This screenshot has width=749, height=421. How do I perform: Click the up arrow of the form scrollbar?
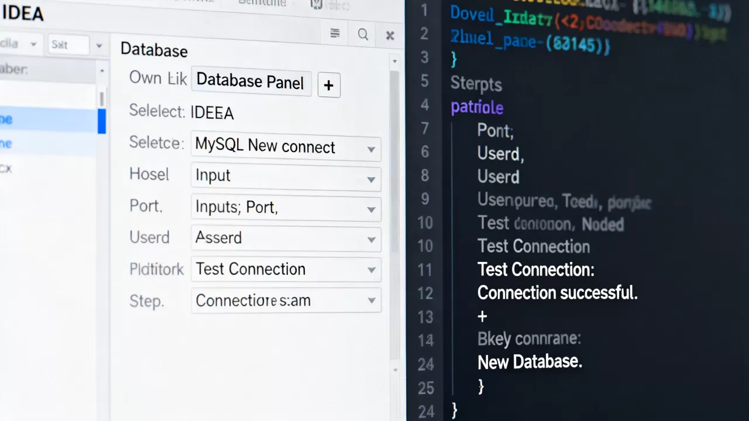[x=394, y=61]
